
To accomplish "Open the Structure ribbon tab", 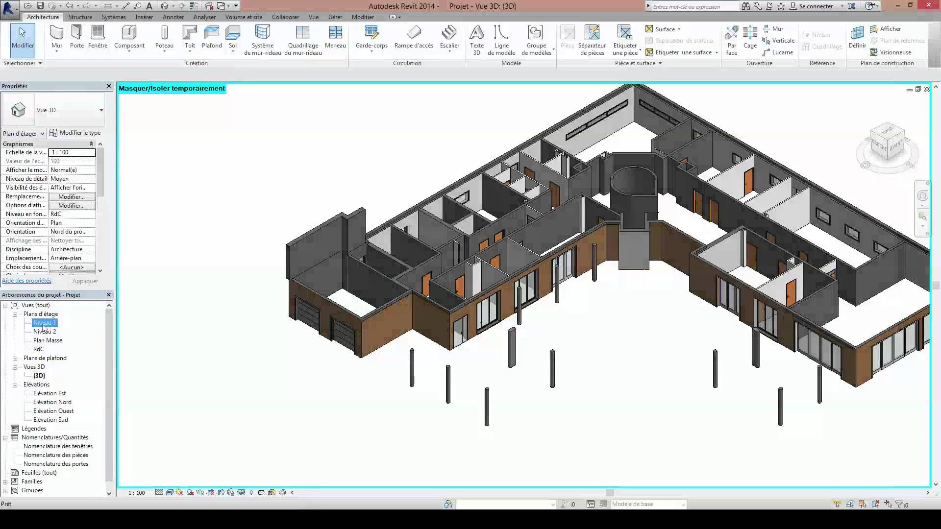I will tap(79, 18).
